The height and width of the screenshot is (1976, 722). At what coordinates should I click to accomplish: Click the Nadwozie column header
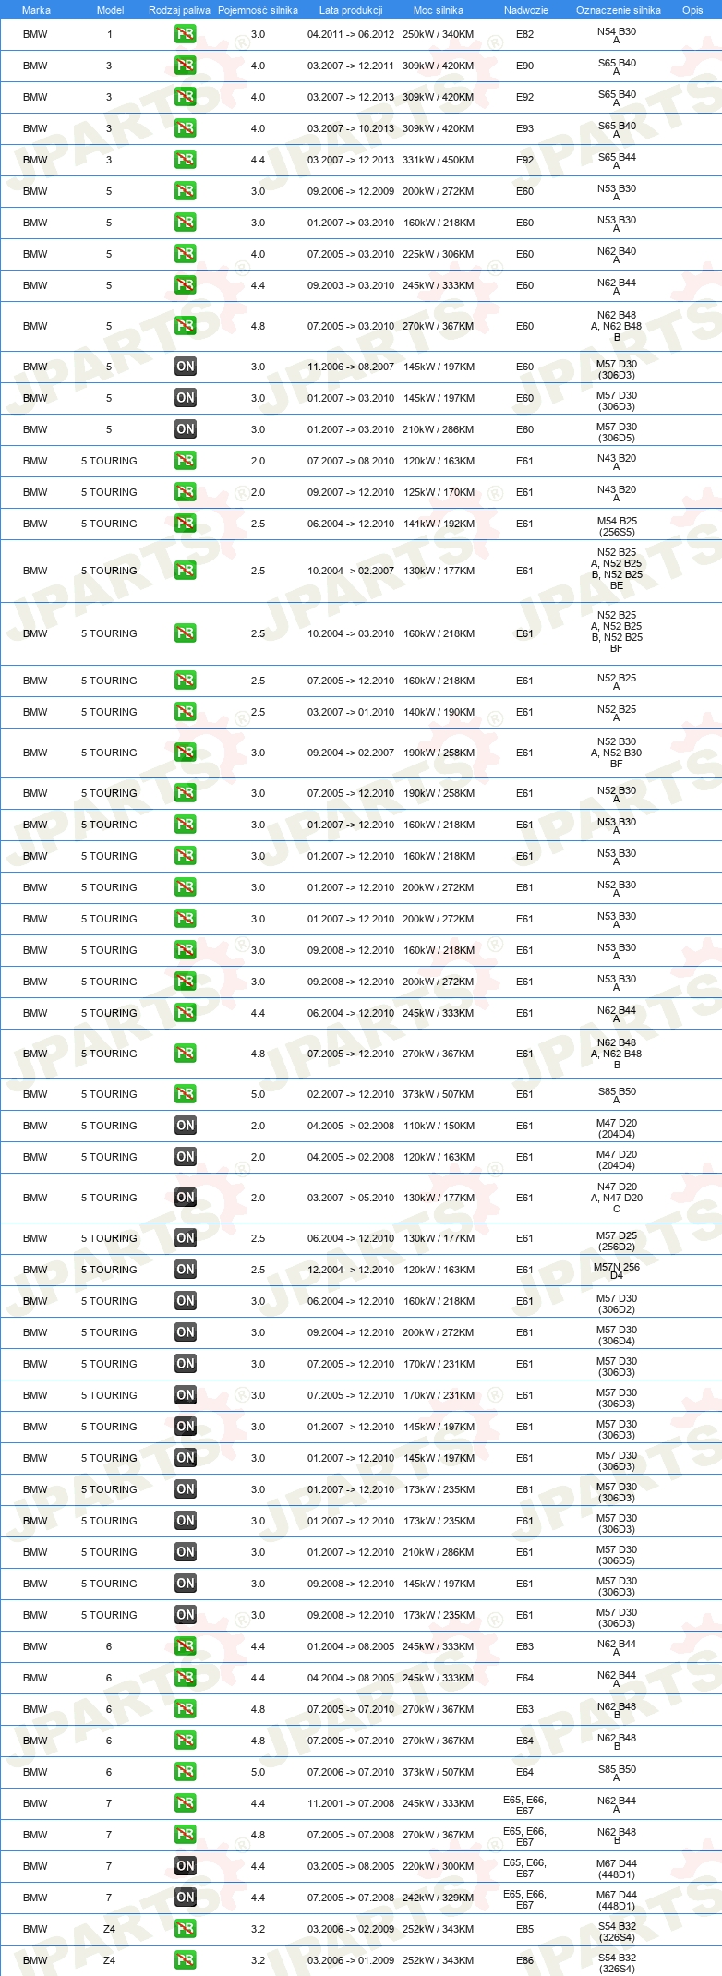[x=525, y=10]
